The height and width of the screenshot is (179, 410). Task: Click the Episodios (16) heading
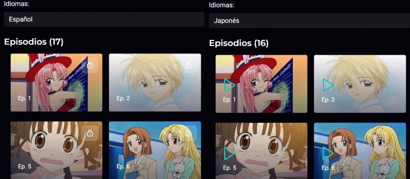pyautogui.click(x=239, y=43)
